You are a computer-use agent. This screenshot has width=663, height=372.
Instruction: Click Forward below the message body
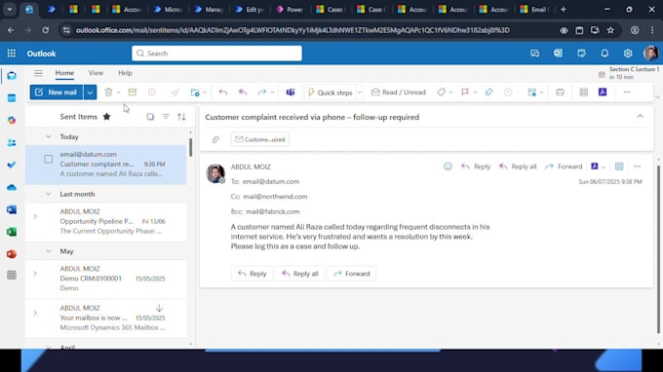pyautogui.click(x=351, y=274)
